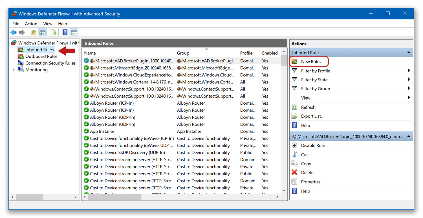Click the Properties icon in Actions
The image size is (423, 218).
pos(294,182)
